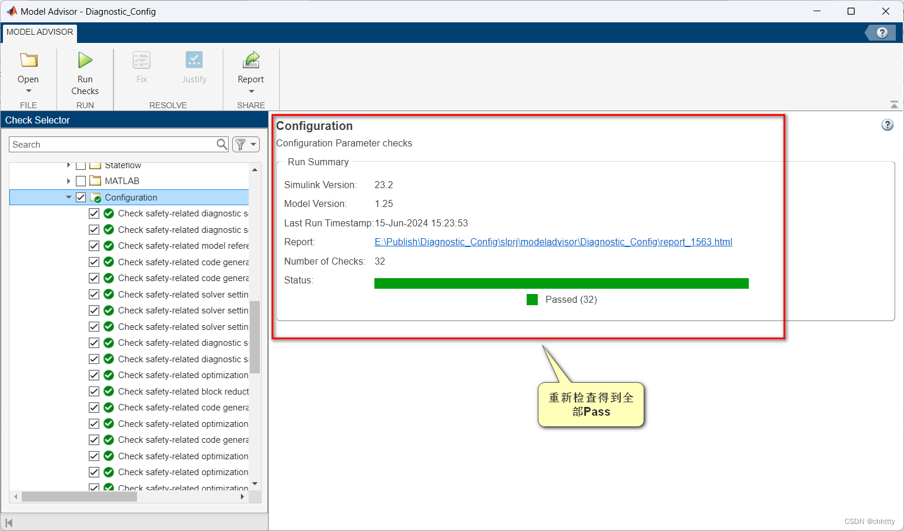Open the report_1563.html link

(553, 242)
